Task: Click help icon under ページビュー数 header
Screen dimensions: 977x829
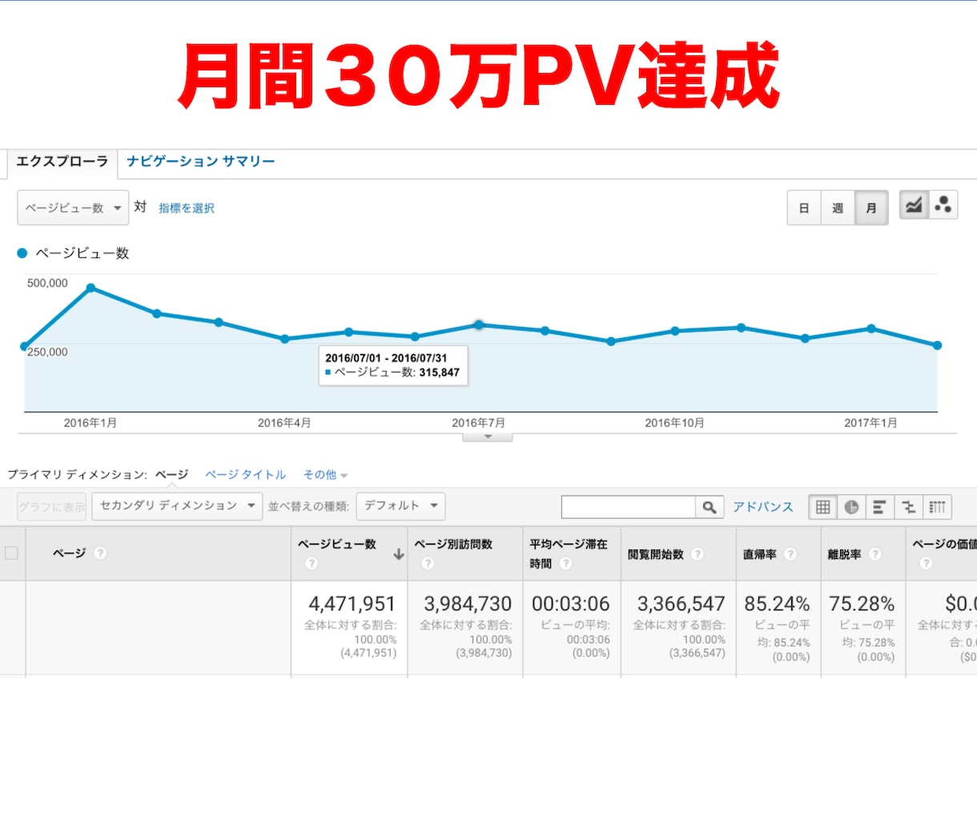Action: pos(312,564)
